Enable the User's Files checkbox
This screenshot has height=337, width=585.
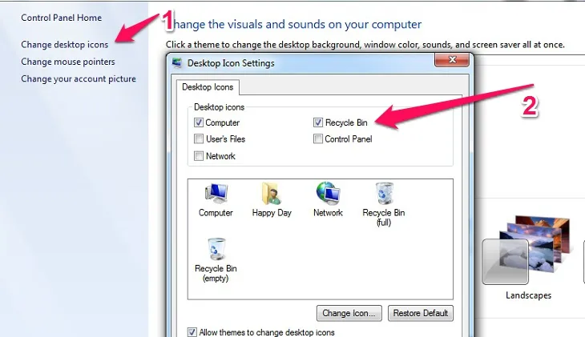tap(199, 139)
